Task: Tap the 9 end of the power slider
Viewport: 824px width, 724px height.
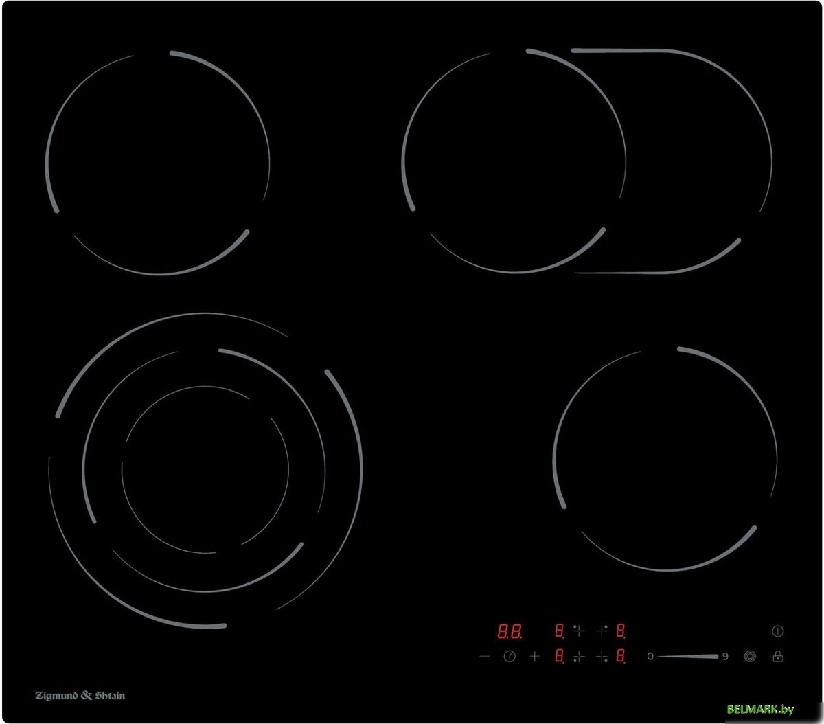Action: pos(725,657)
